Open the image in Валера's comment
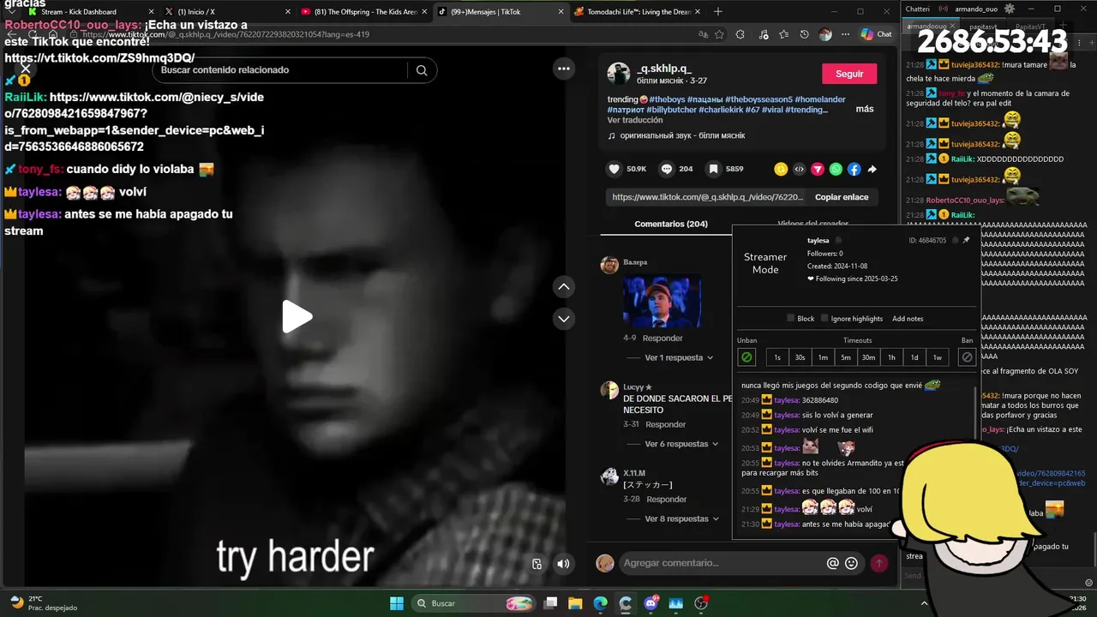 (662, 301)
